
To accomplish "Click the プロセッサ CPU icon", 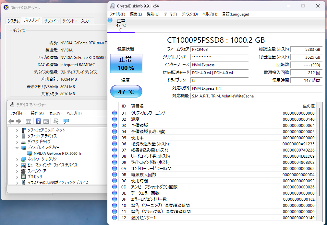I will click(x=23, y=177).
